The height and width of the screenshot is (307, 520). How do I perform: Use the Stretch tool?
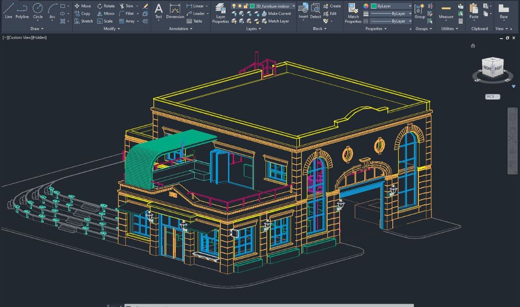[x=84, y=21]
